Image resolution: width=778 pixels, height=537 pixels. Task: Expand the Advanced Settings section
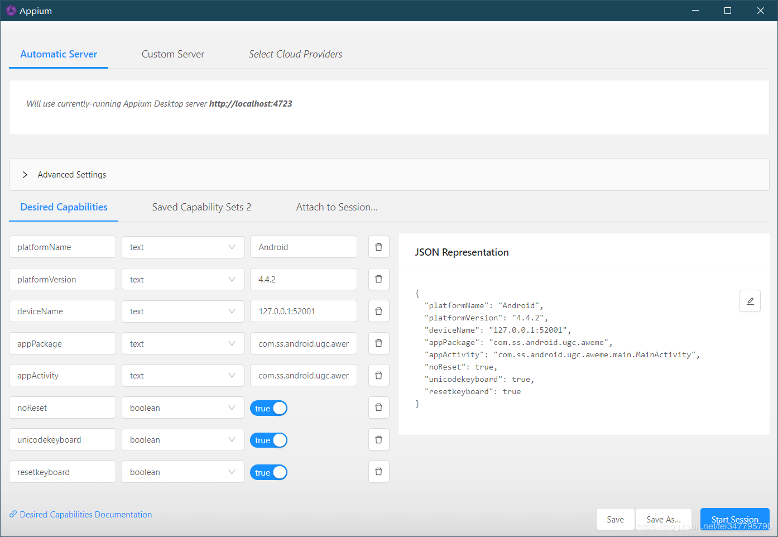389,175
